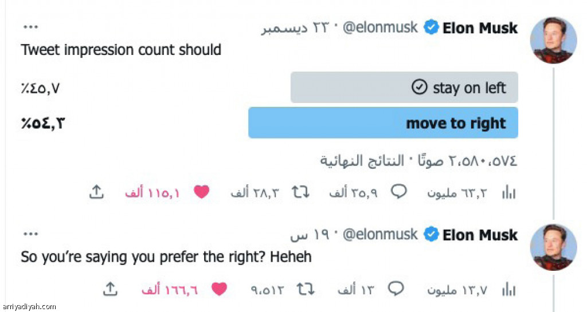Image resolution: width=587 pixels, height=312 pixels.
Task: Like the first tweet with heart icon
Action: (x=201, y=192)
